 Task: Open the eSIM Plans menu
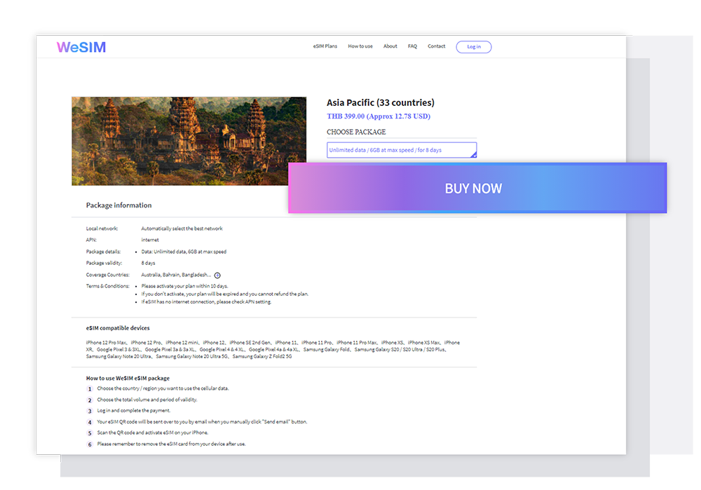coord(325,46)
